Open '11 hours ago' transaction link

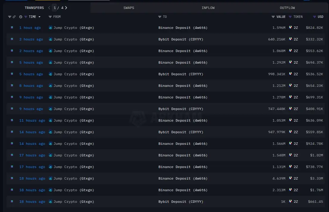[32, 120]
